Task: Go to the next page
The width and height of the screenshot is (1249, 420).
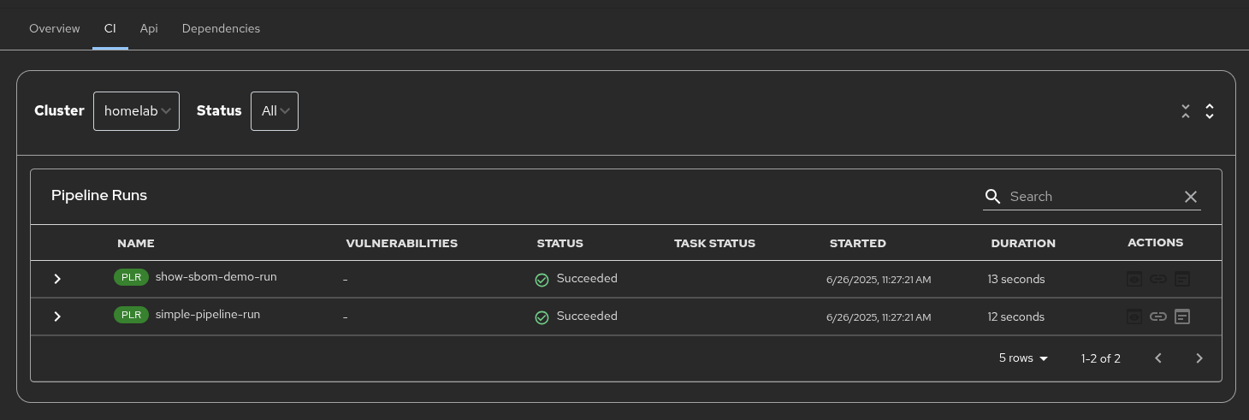Action: [1199, 358]
